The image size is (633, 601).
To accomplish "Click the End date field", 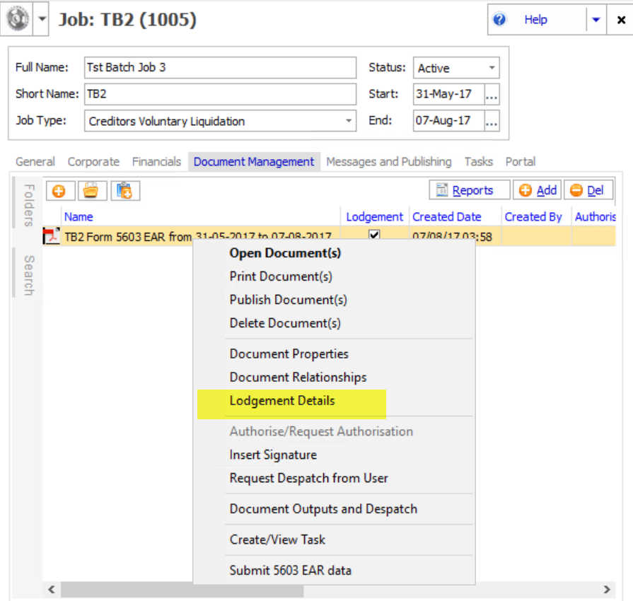I will (448, 121).
